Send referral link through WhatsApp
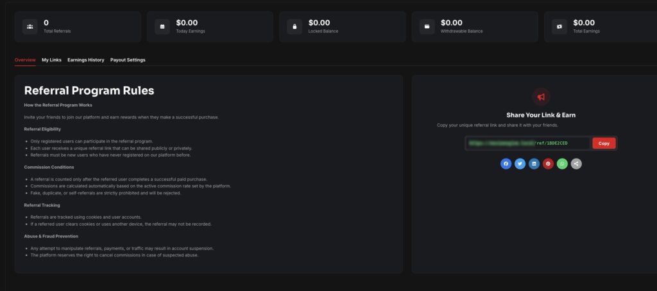This screenshot has height=291, width=657. coord(563,164)
